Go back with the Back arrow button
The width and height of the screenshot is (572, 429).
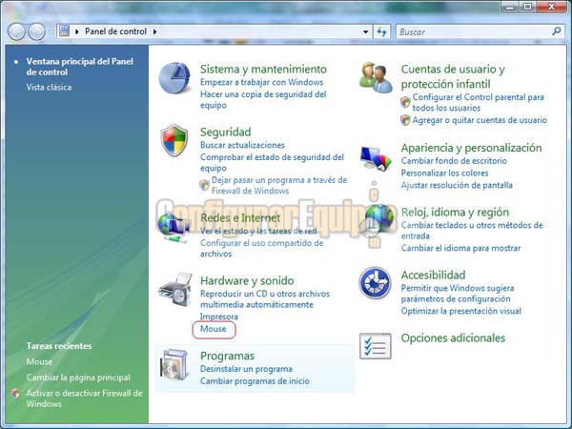click(16, 31)
